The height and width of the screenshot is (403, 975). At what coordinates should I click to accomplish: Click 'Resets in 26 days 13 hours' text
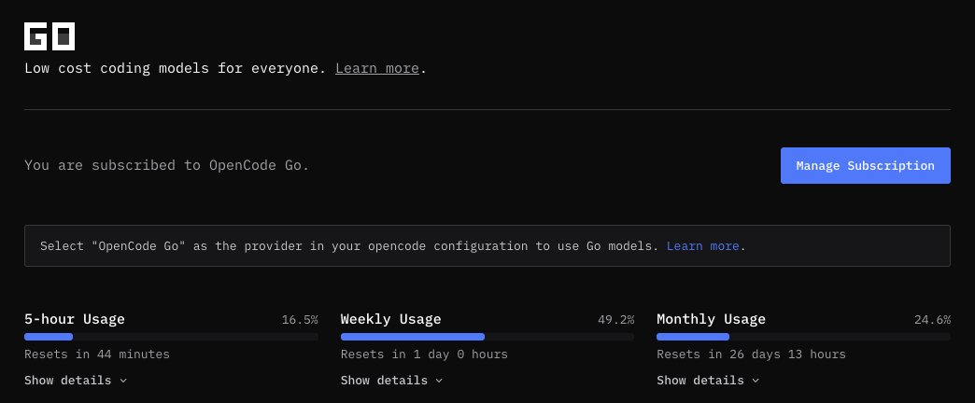pos(751,354)
